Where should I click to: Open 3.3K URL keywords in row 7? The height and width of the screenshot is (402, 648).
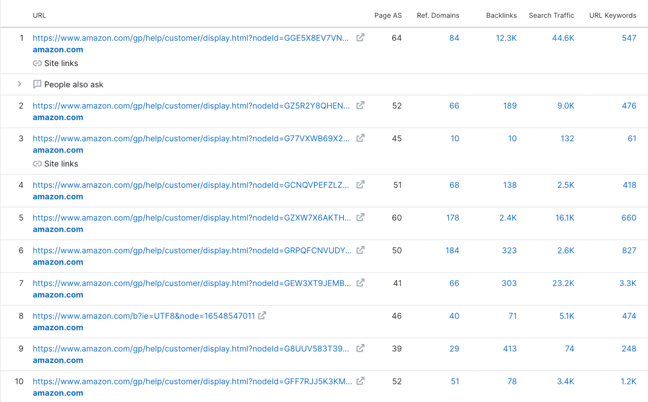pyautogui.click(x=627, y=283)
